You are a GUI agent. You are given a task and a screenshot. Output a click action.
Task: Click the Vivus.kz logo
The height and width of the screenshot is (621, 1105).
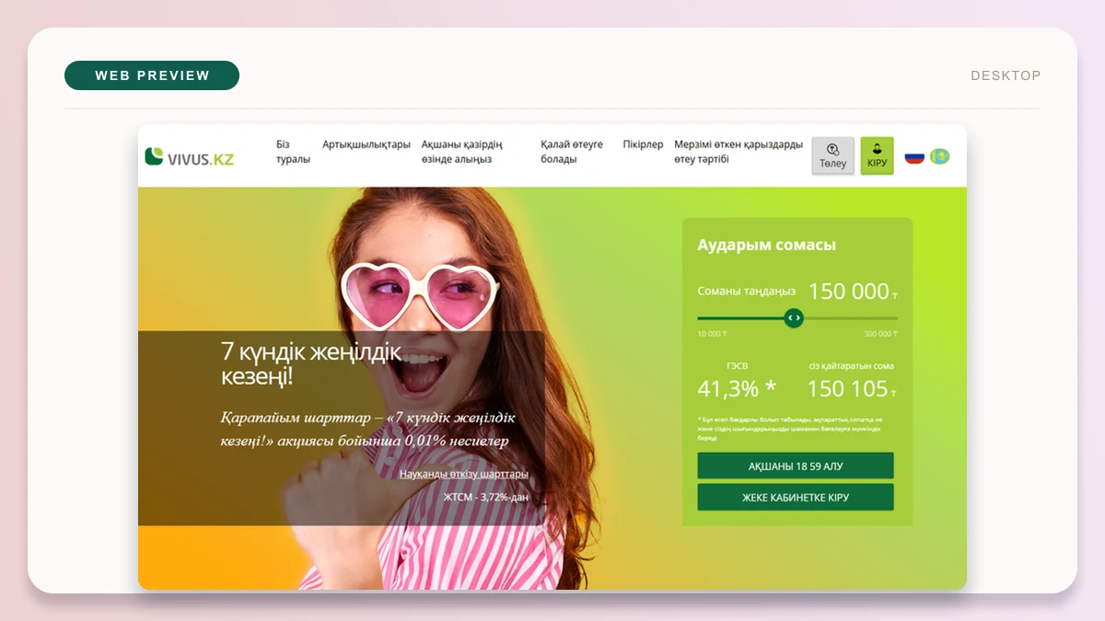[x=190, y=157]
